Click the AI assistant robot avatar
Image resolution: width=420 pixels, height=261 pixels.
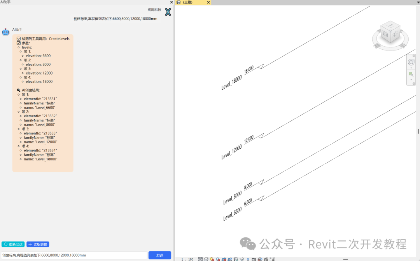(5, 31)
